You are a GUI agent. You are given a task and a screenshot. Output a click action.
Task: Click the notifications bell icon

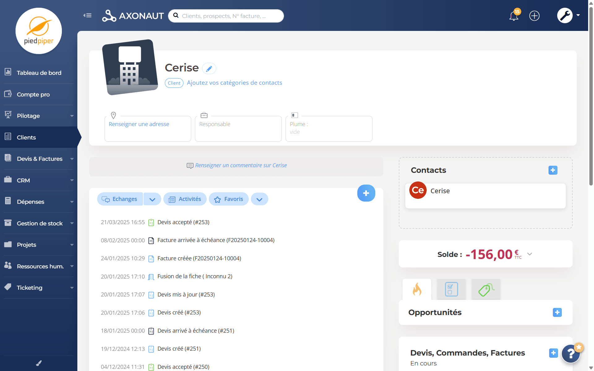(x=514, y=16)
